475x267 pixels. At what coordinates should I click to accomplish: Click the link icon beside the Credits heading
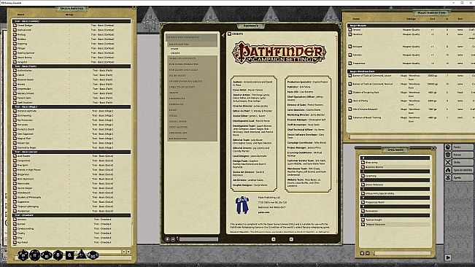(229, 34)
